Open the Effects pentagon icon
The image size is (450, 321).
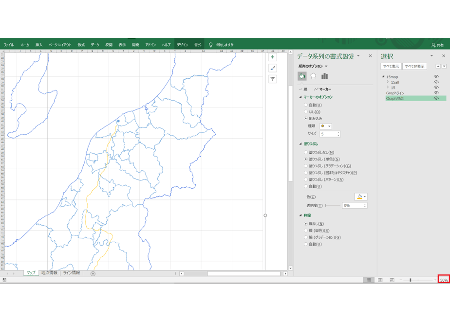(x=313, y=76)
